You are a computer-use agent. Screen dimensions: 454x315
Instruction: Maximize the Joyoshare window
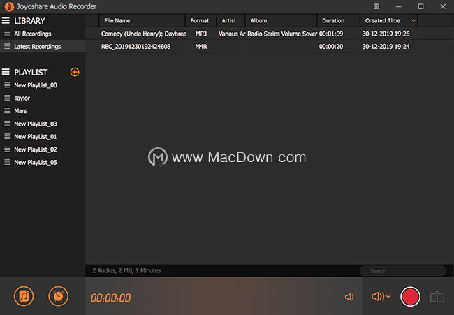tap(420, 6)
